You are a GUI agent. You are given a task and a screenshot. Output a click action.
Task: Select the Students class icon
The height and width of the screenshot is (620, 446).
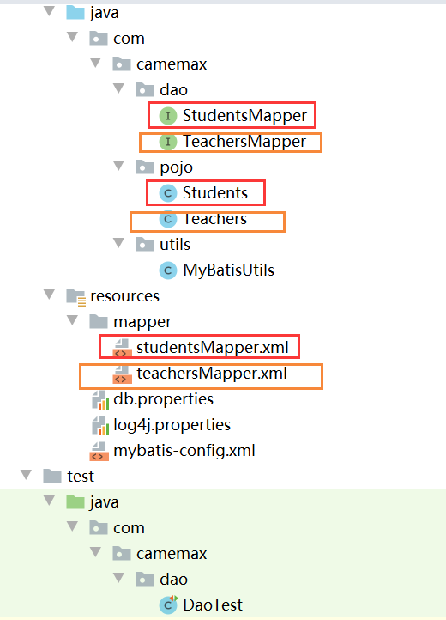tap(168, 193)
